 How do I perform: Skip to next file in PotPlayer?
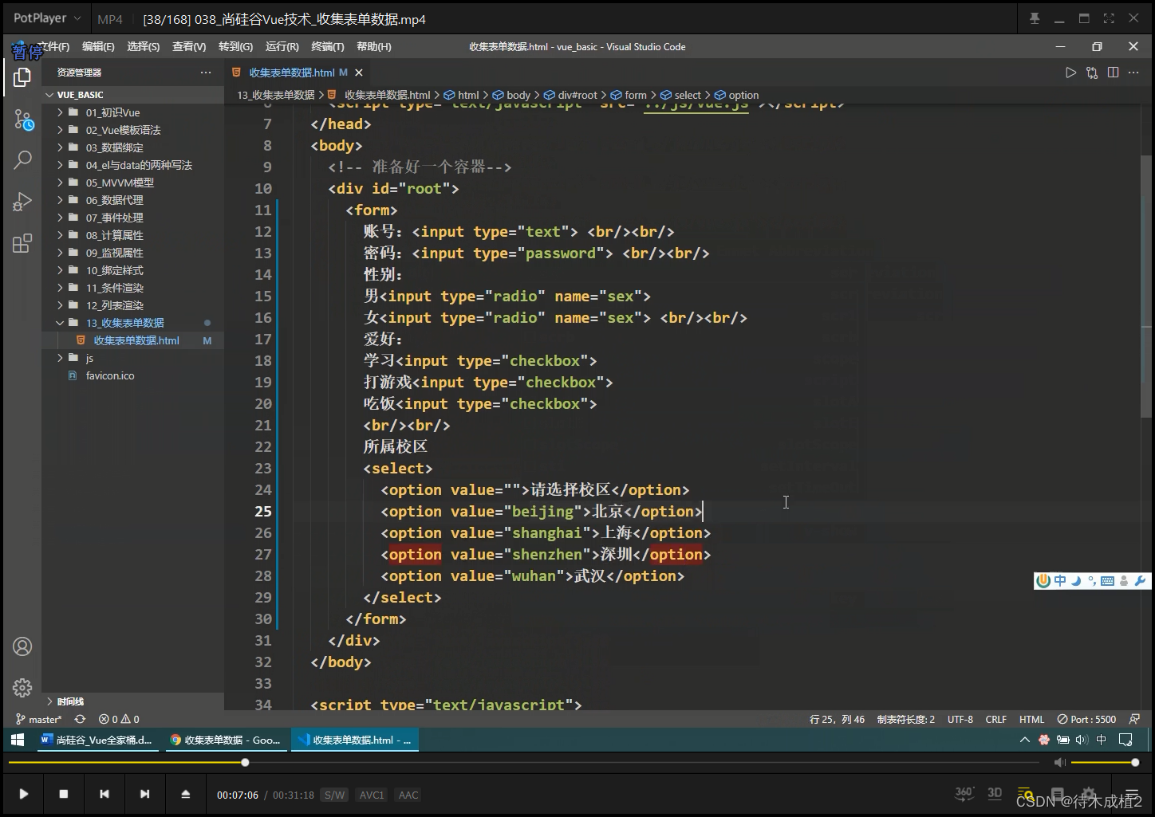144,794
